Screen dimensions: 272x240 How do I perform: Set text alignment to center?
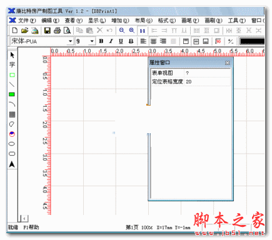153,41
